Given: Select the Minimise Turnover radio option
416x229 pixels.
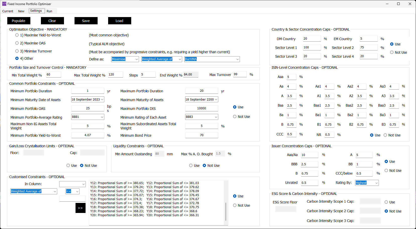Looking at the screenshot, I should pos(17,51).
